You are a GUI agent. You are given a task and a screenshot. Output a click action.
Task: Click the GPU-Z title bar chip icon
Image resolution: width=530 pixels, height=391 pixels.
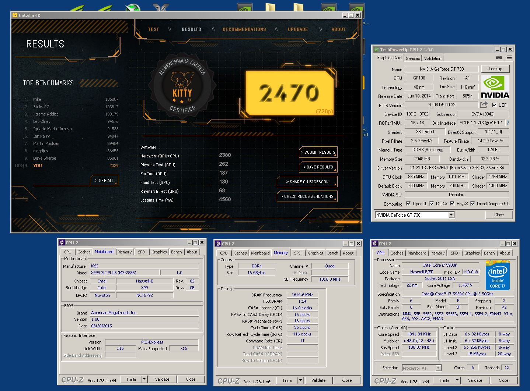click(x=376, y=50)
